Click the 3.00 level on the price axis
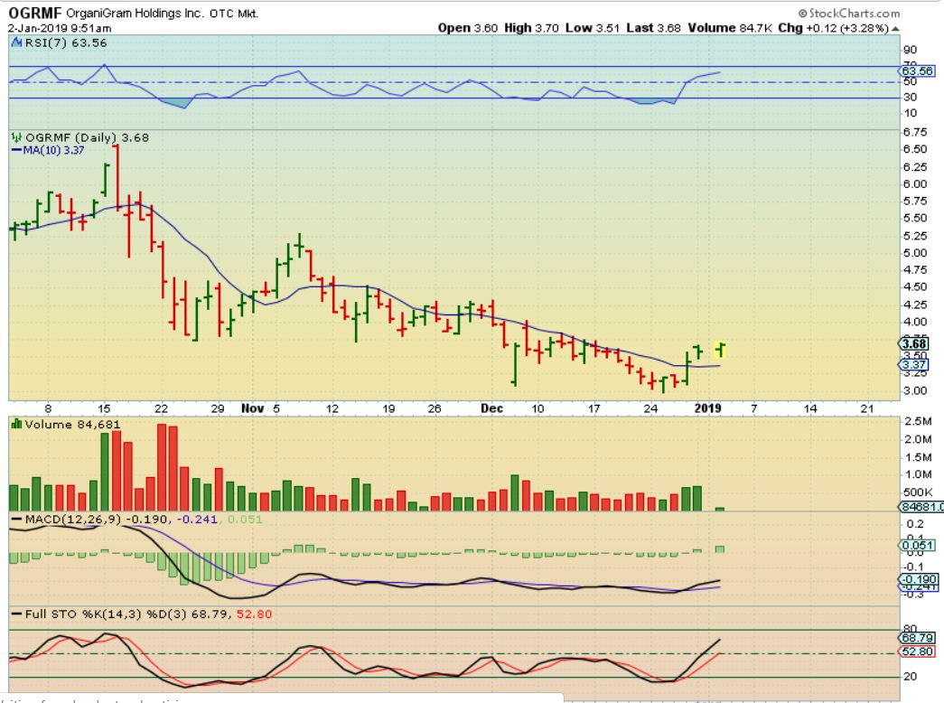This screenshot has width=944, height=703. point(915,391)
